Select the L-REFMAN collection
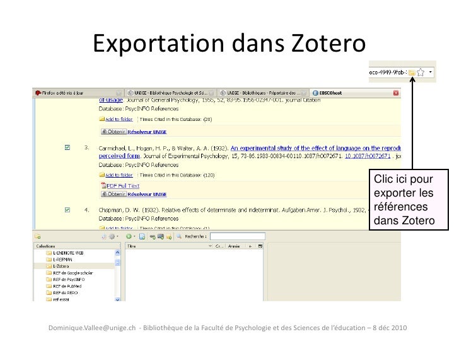The height and width of the screenshot is (344, 459). [59, 260]
